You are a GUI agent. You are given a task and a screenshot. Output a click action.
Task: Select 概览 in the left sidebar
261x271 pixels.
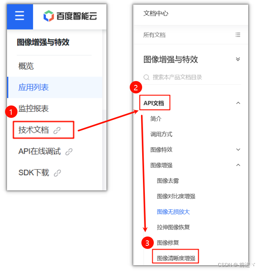[x=26, y=66]
